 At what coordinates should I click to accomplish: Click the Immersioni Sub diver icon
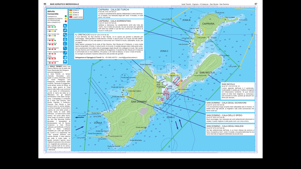click(x=65, y=30)
